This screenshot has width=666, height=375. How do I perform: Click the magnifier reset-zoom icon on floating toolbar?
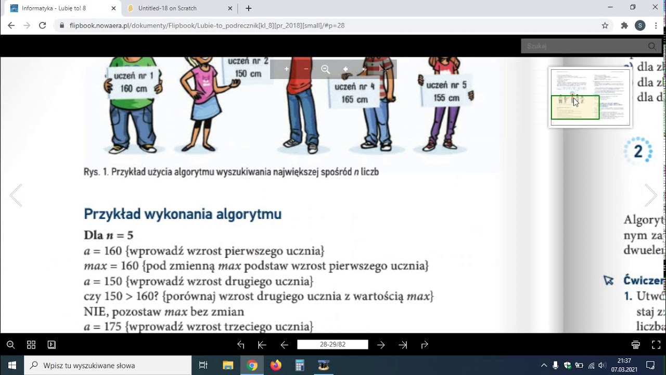point(326,69)
